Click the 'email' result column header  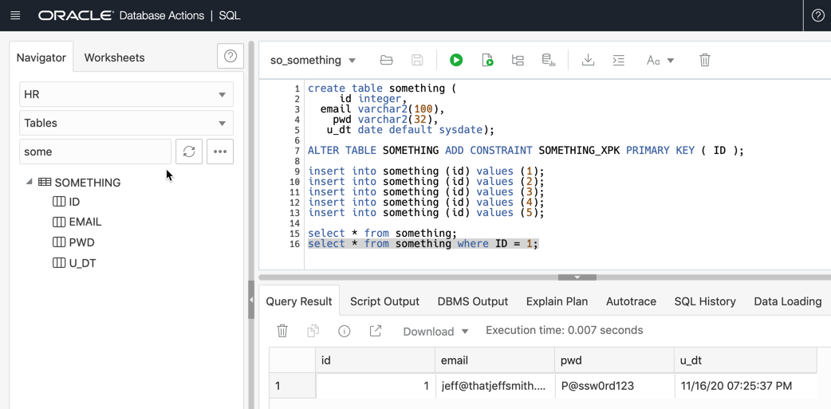pyautogui.click(x=495, y=361)
